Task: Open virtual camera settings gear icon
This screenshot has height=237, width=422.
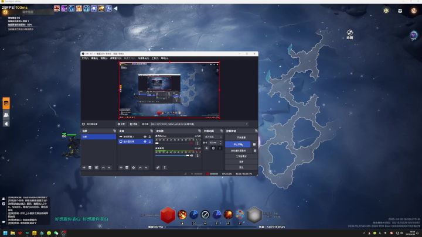Action: pyautogui.click(x=255, y=151)
